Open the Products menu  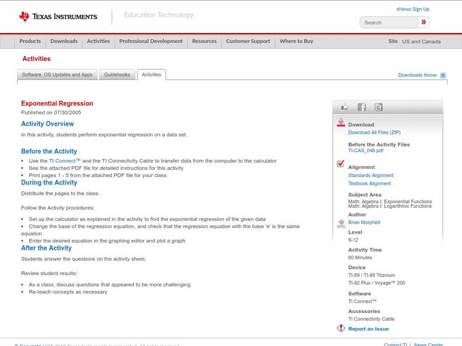pos(30,41)
